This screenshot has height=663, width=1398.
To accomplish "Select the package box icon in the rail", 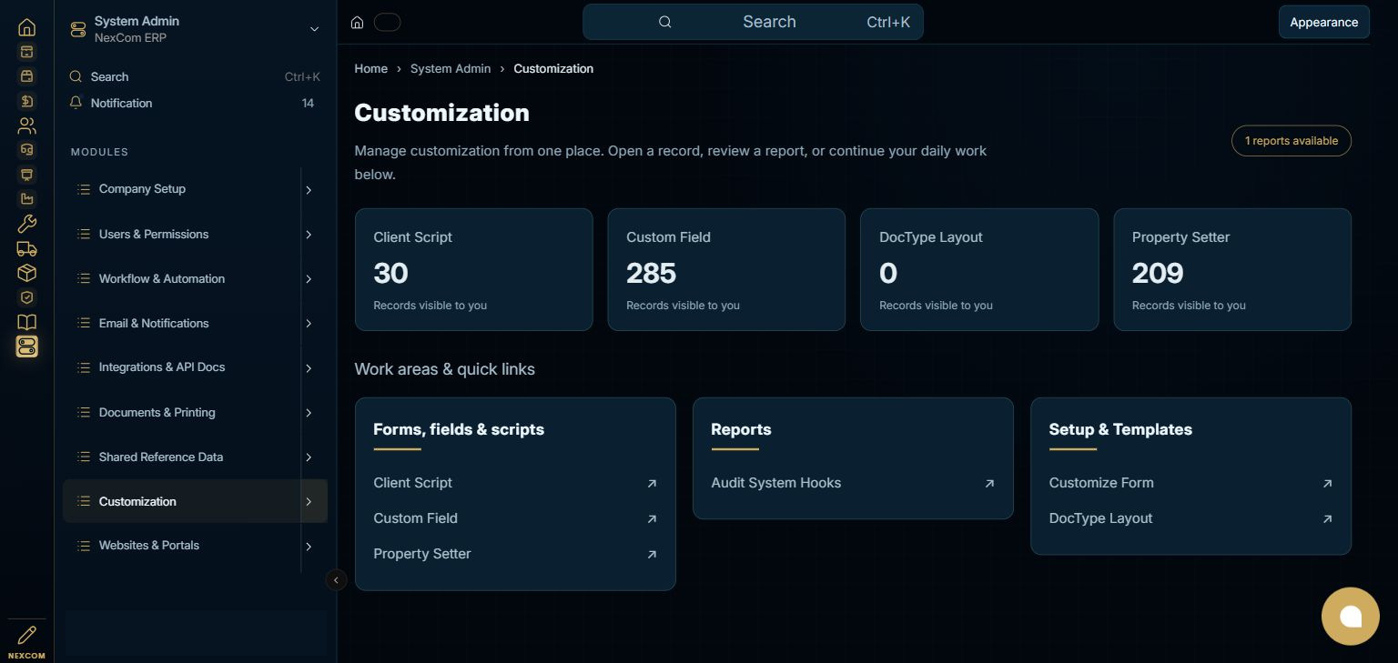I will click(x=26, y=273).
